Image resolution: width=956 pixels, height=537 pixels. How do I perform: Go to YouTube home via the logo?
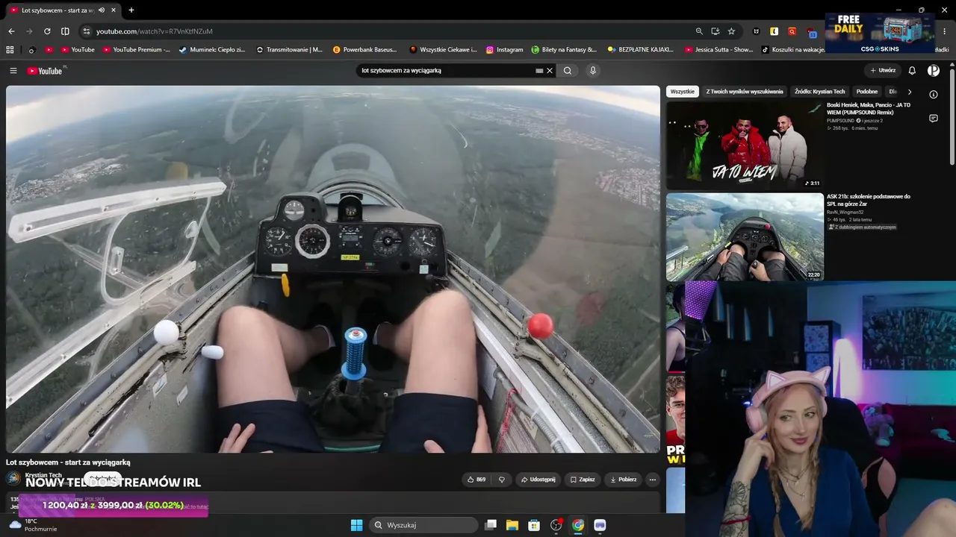click(x=46, y=71)
